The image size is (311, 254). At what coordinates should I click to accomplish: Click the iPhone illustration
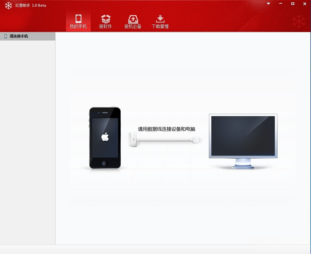(x=105, y=138)
